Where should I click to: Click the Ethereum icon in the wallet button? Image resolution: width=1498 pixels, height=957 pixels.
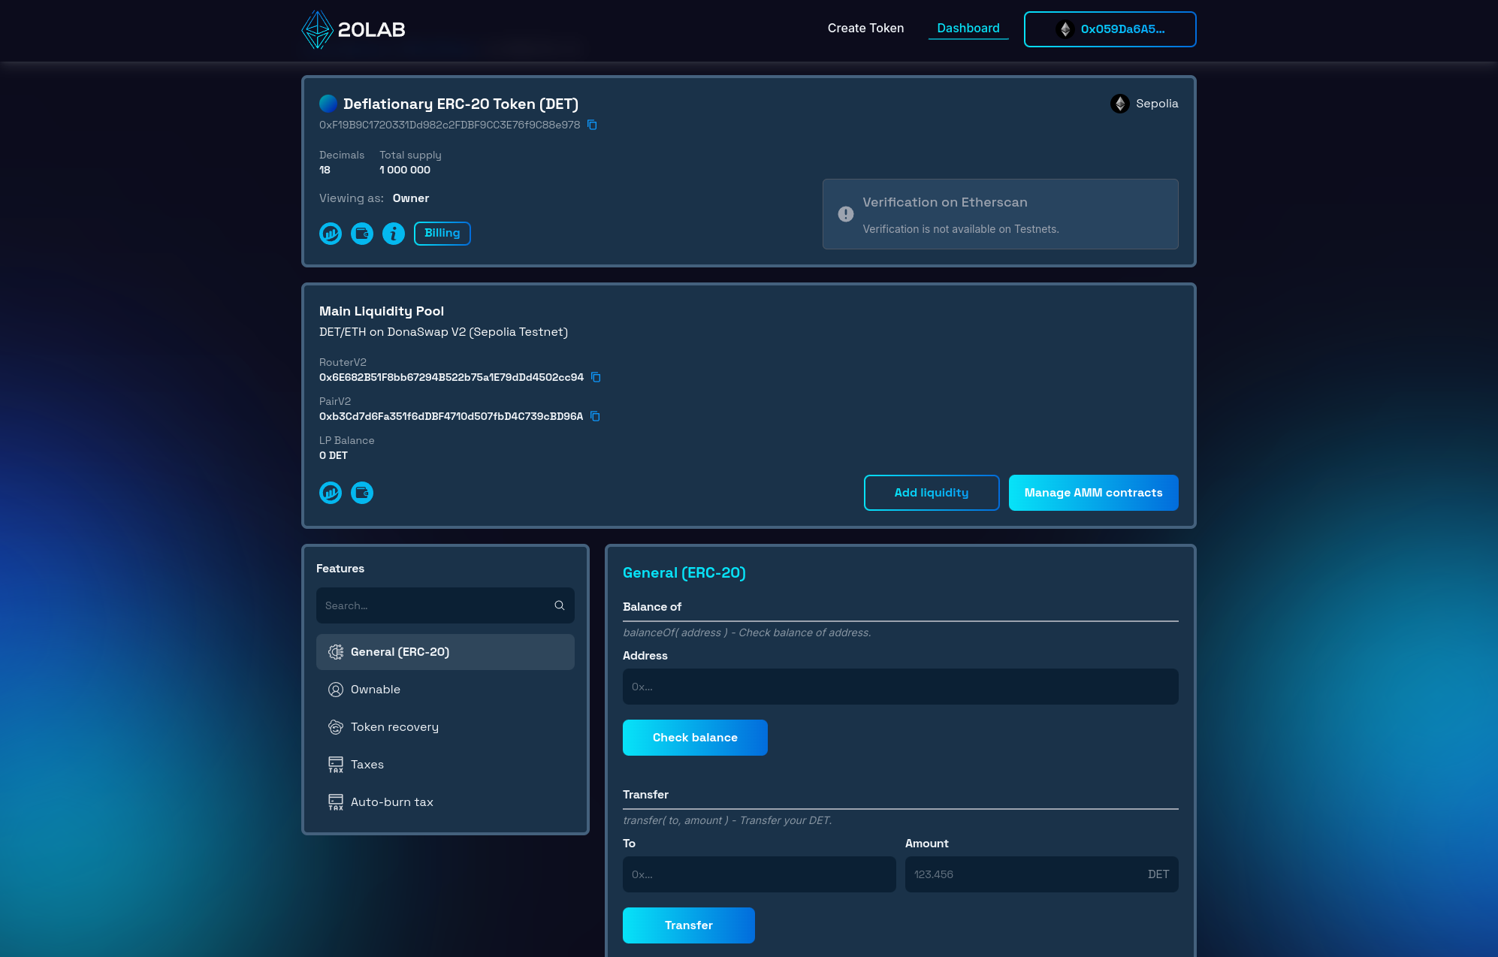pyautogui.click(x=1065, y=29)
